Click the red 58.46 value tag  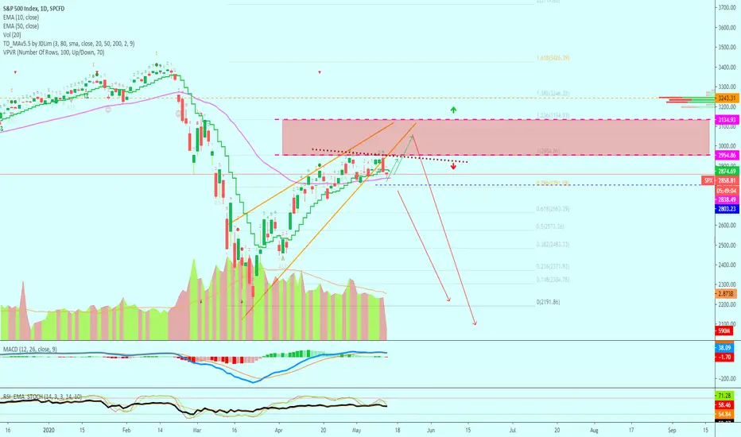724,405
